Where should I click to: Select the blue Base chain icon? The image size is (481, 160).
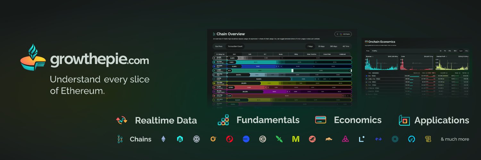246,139
